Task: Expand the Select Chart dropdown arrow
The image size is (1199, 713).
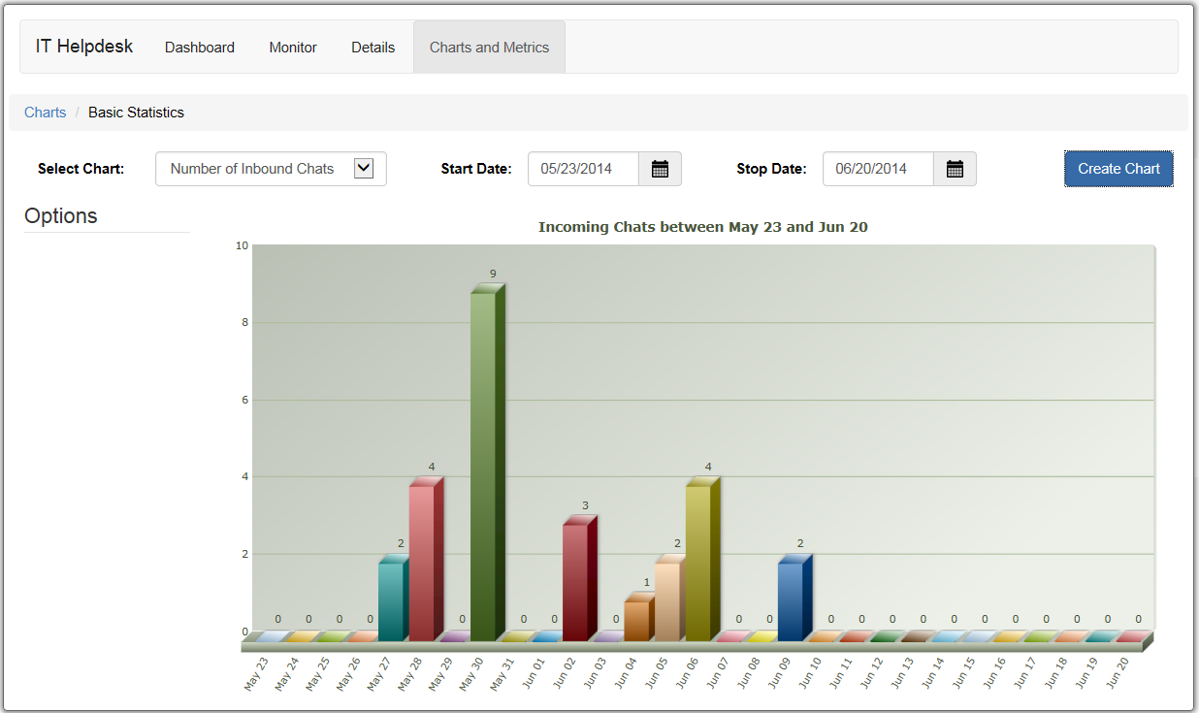Action: coord(364,168)
